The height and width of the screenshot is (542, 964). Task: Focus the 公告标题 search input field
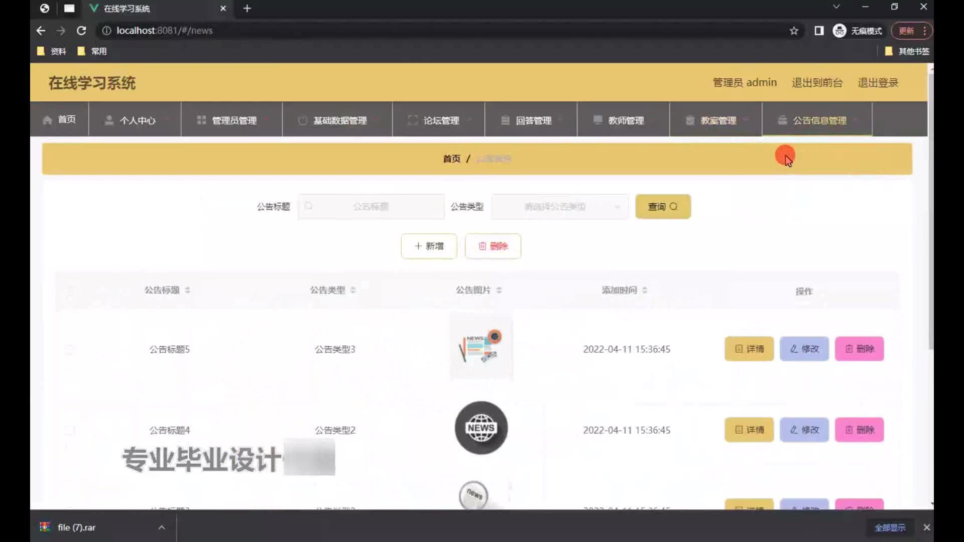pyautogui.click(x=371, y=206)
